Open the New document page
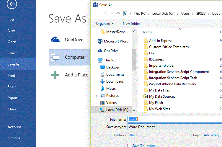 (x=11, y=31)
